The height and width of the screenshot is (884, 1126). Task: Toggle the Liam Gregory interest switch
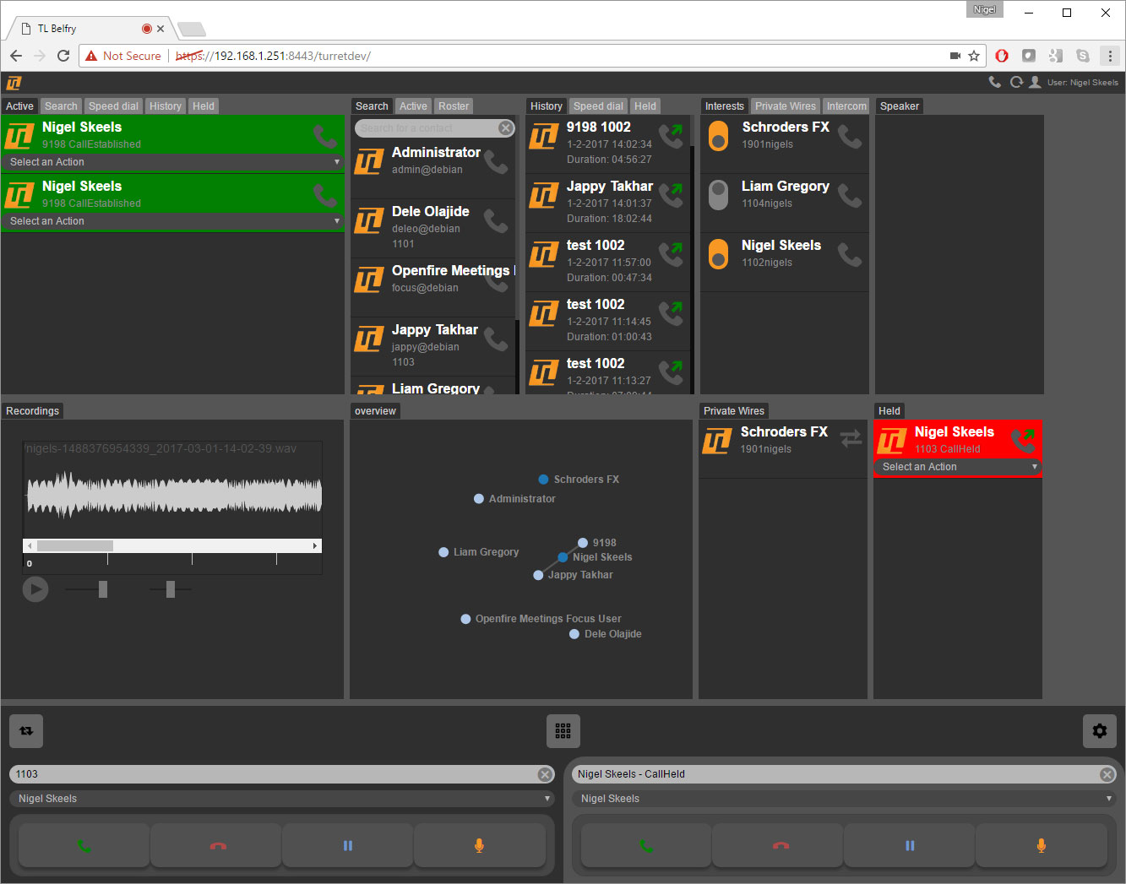click(x=718, y=195)
